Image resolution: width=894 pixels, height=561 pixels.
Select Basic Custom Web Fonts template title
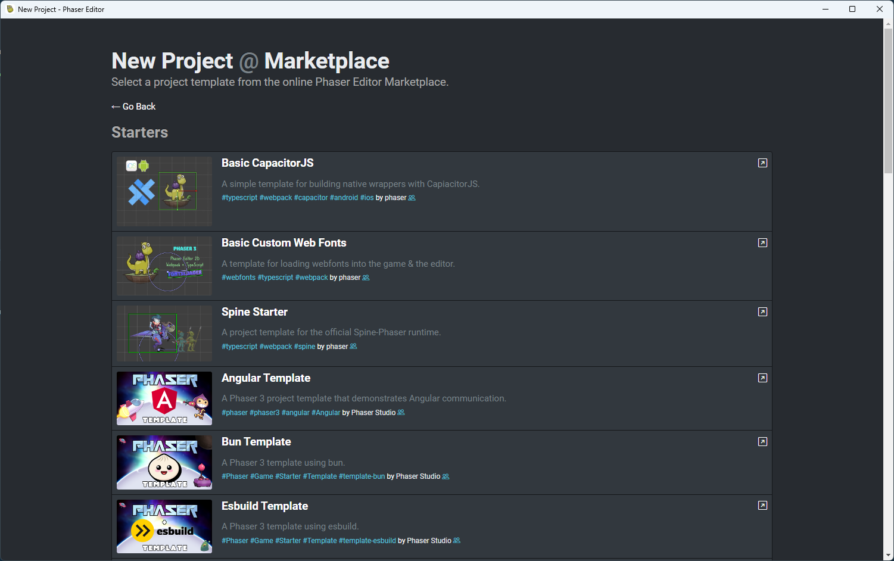(284, 243)
